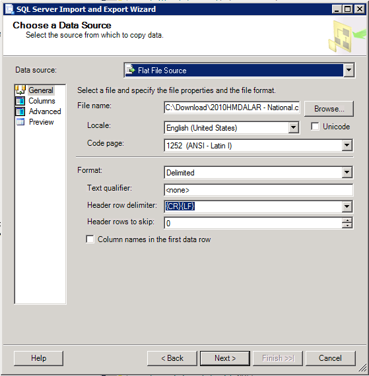Increase Header rows to skip value

pyautogui.click(x=347, y=220)
